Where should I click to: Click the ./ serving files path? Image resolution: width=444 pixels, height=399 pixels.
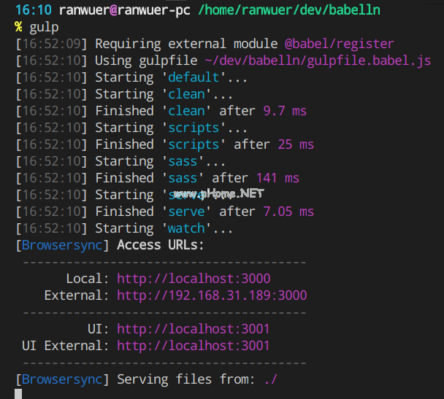(x=270, y=379)
